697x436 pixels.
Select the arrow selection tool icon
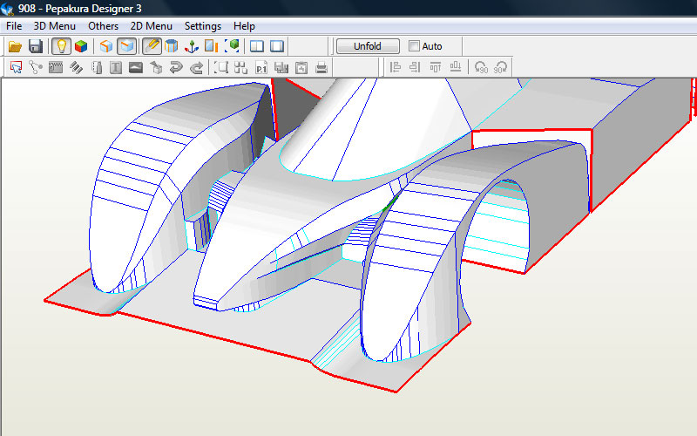pyautogui.click(x=15, y=67)
